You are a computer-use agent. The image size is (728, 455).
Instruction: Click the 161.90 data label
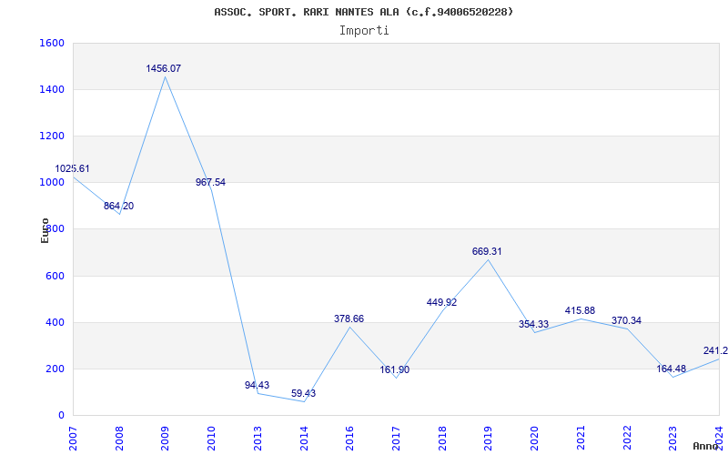pyautogui.click(x=395, y=370)
